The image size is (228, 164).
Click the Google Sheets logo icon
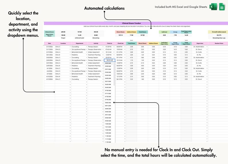(222, 7)
